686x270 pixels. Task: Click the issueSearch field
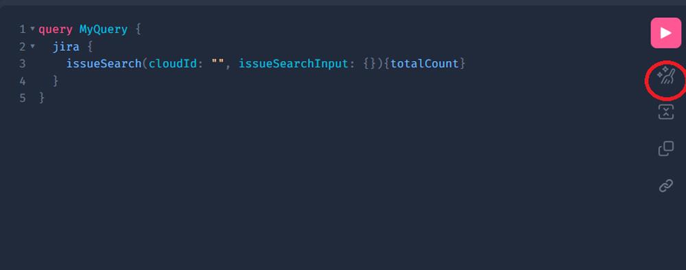104,64
